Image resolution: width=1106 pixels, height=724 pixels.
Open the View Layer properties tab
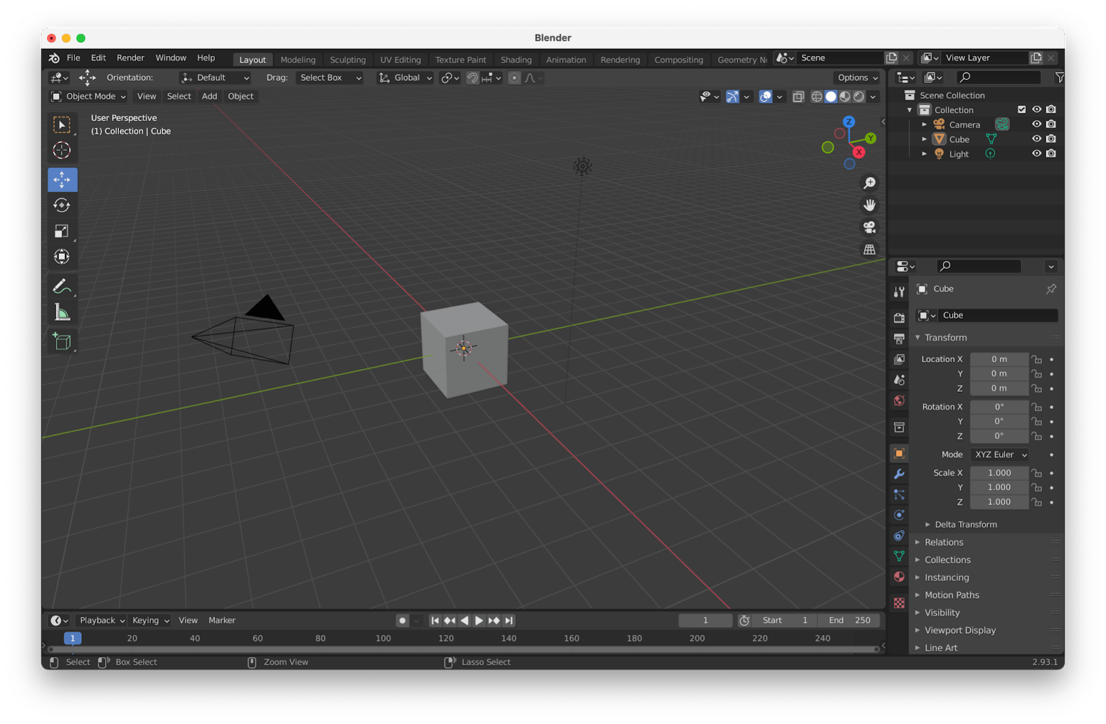pos(899,359)
